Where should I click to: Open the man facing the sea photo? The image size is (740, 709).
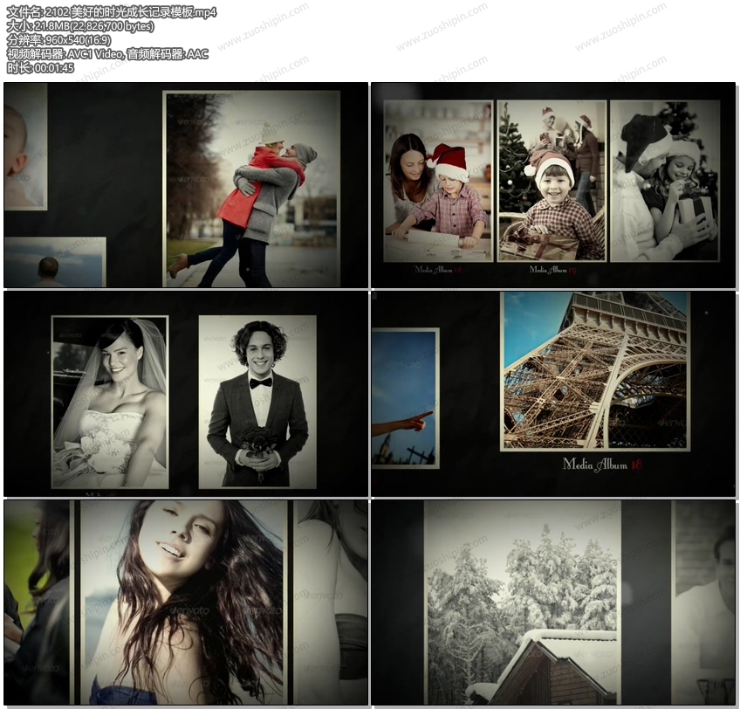[x=54, y=262]
